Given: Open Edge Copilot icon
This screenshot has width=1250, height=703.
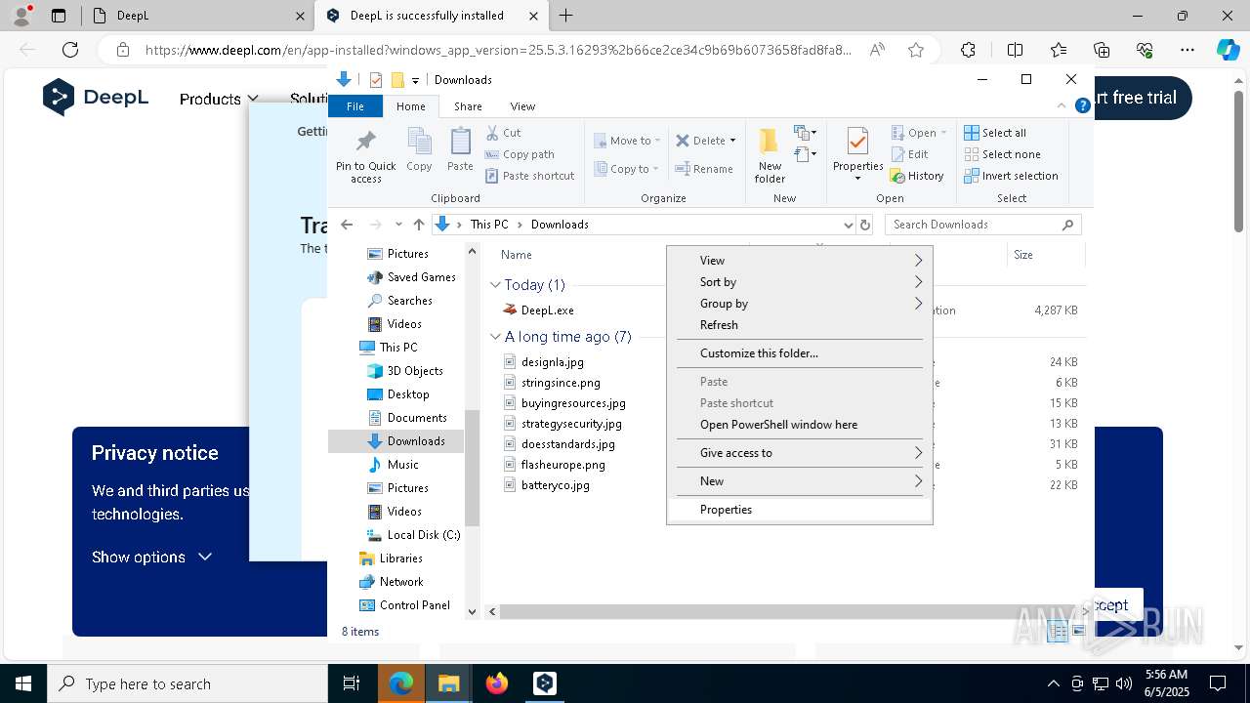Looking at the screenshot, I should pos(1228,50).
